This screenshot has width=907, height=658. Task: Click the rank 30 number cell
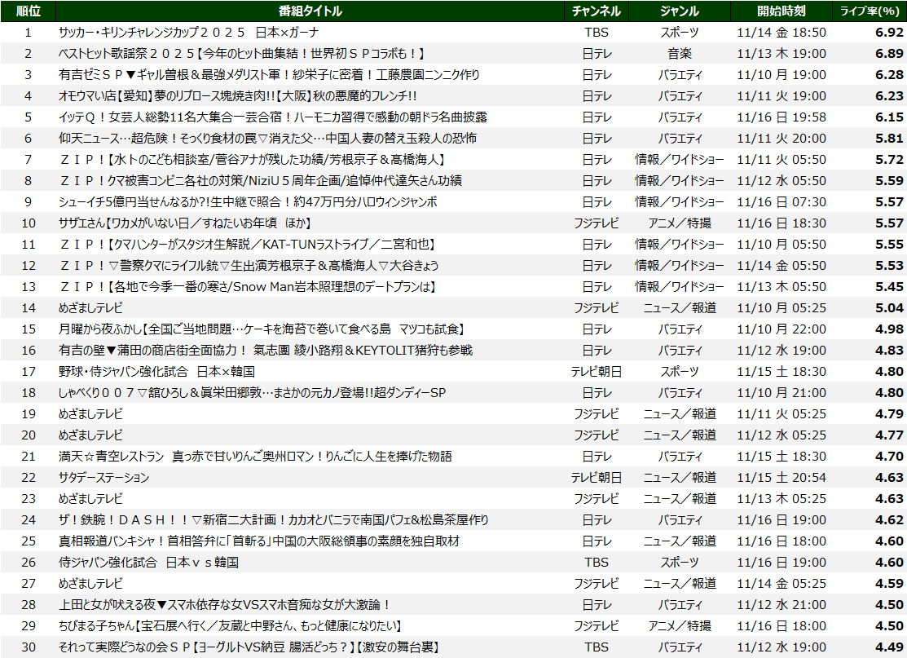click(x=29, y=647)
